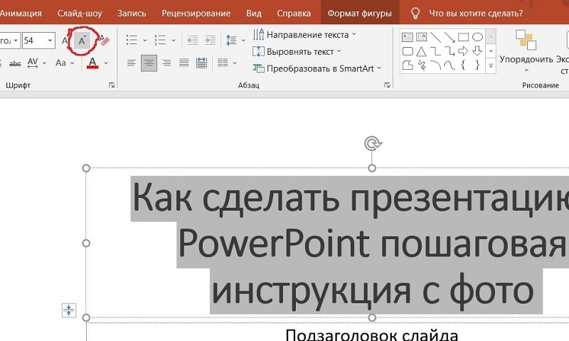Click the decrease font size button
Image resolution: width=569 pixels, height=341 pixels.
click(83, 41)
